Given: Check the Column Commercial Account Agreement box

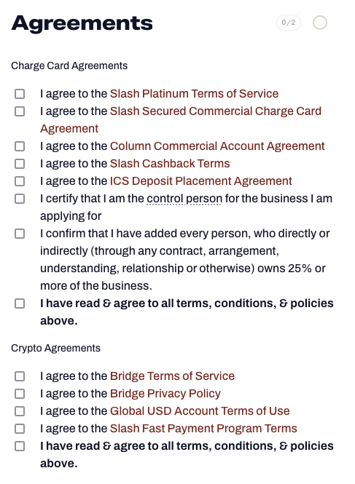Looking at the screenshot, I should pos(20,146).
